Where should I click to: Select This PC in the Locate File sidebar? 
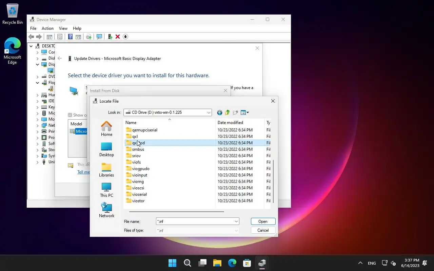[106, 190]
